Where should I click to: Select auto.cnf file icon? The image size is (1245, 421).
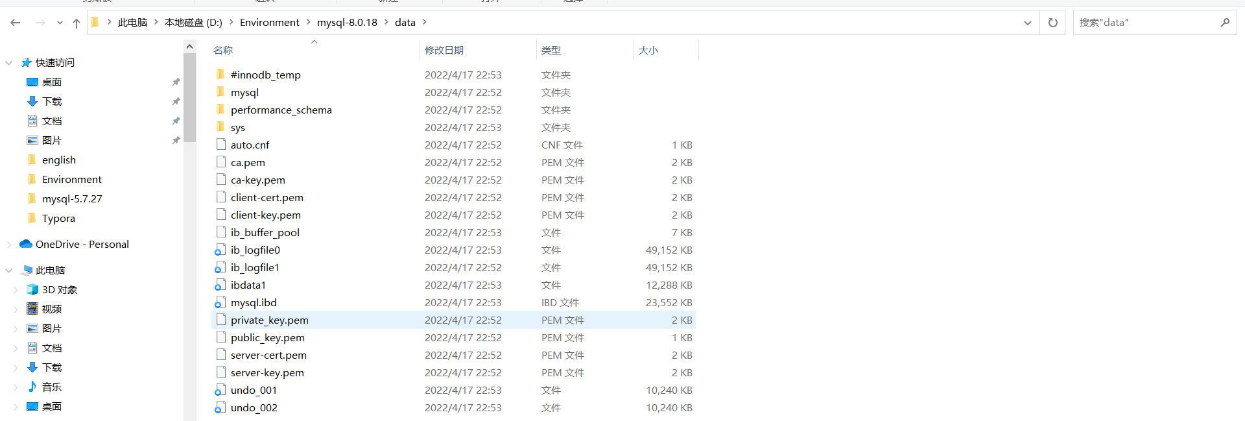click(x=221, y=145)
